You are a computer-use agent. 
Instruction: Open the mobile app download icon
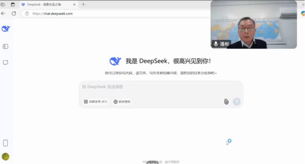[x=6, y=143]
